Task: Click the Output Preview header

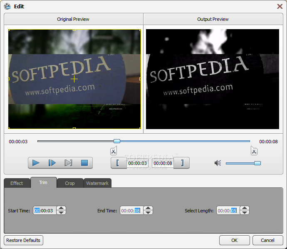Action: click(x=213, y=19)
